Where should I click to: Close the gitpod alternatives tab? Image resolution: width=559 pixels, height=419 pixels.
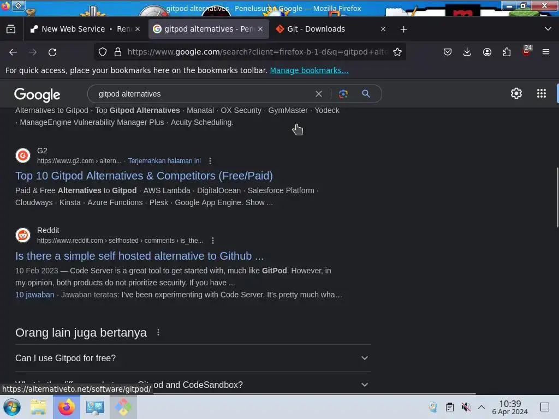pyautogui.click(x=260, y=29)
